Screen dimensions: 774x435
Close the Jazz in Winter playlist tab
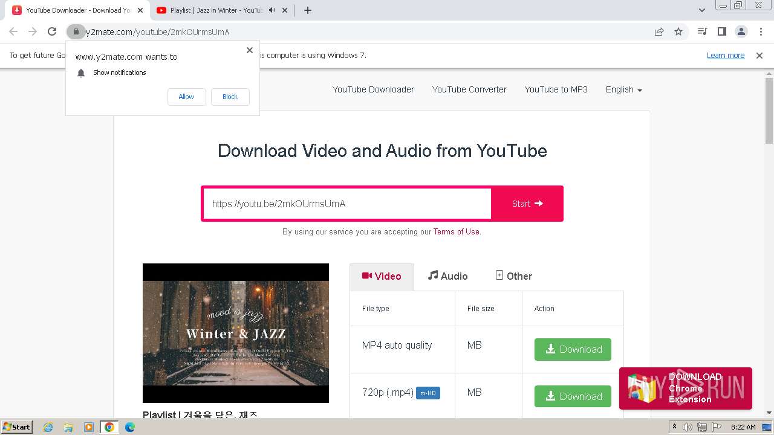click(284, 10)
